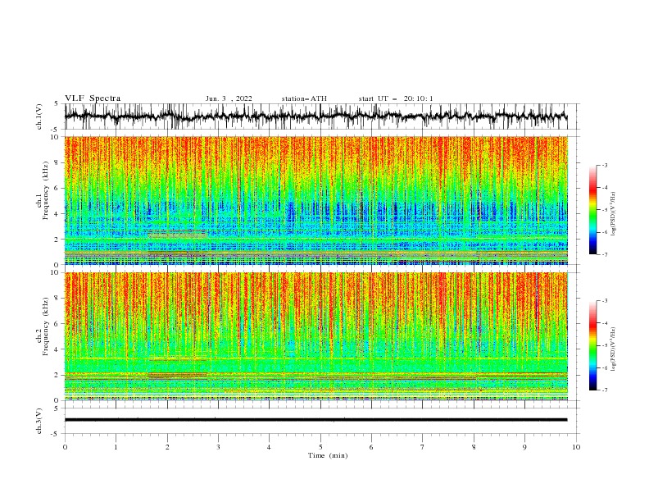The width and height of the screenshot is (649, 502).
Task: Click time axis tick label "0"
Action: 65,447
